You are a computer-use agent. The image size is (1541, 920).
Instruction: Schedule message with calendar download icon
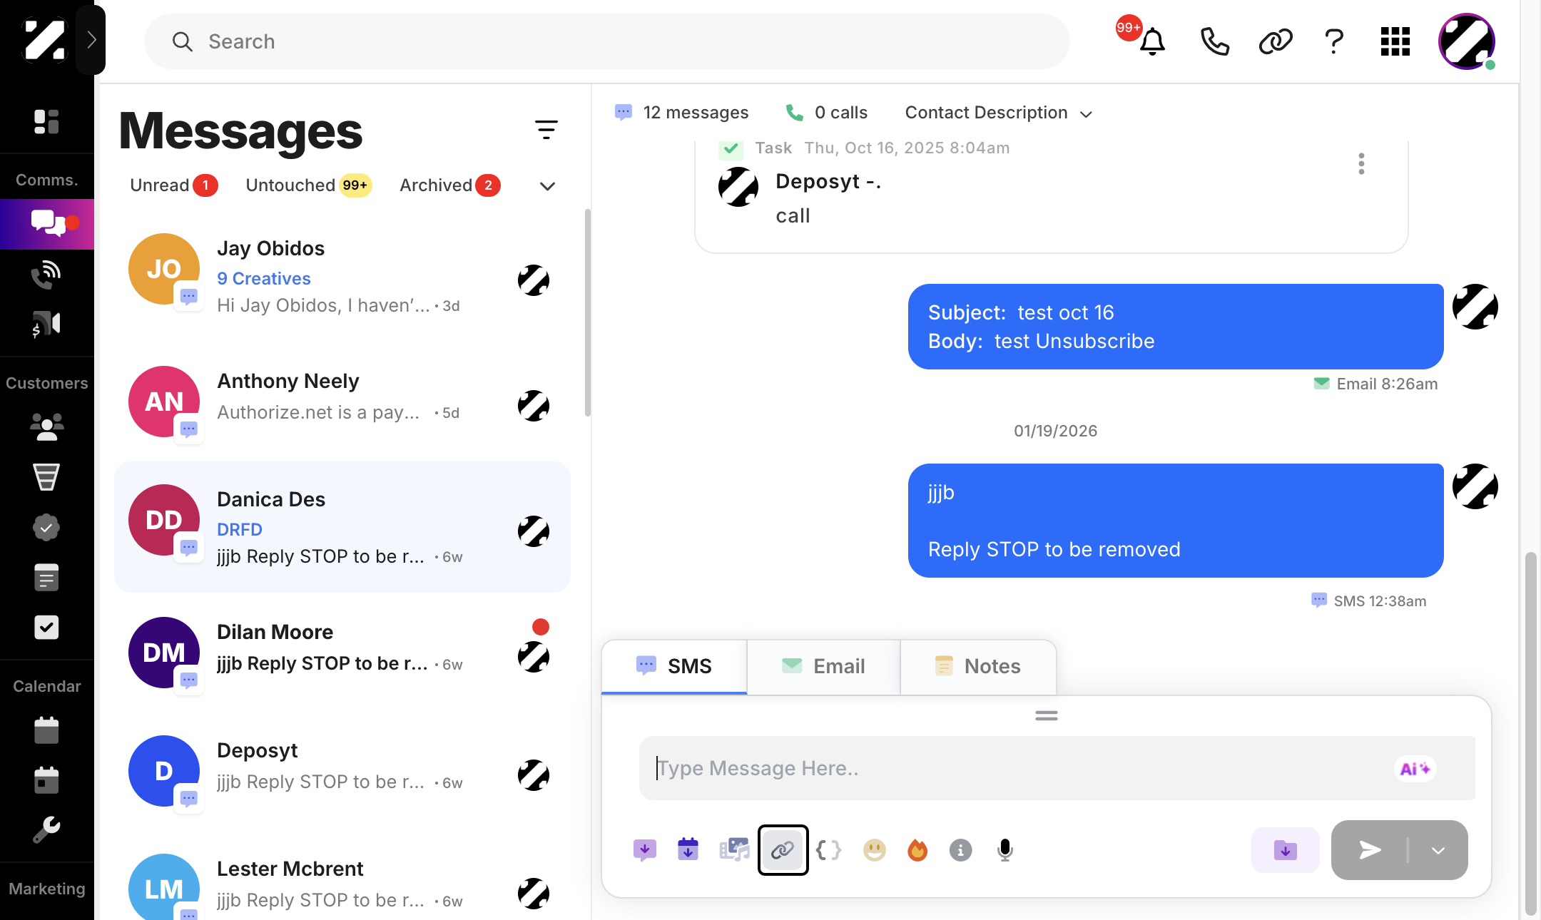(688, 849)
